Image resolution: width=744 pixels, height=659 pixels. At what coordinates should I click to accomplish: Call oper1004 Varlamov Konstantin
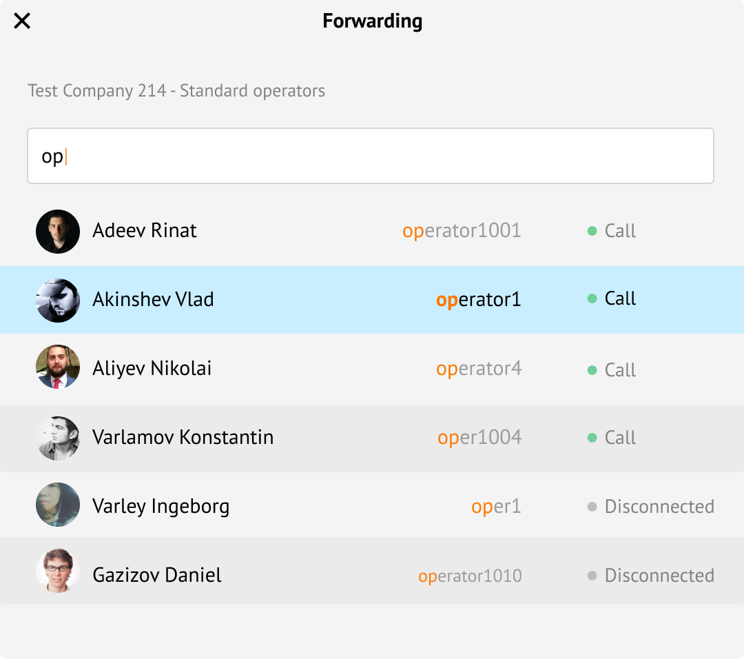click(620, 437)
